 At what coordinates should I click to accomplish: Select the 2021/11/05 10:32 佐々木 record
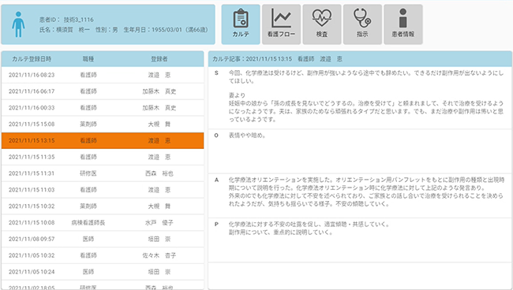[103, 255]
